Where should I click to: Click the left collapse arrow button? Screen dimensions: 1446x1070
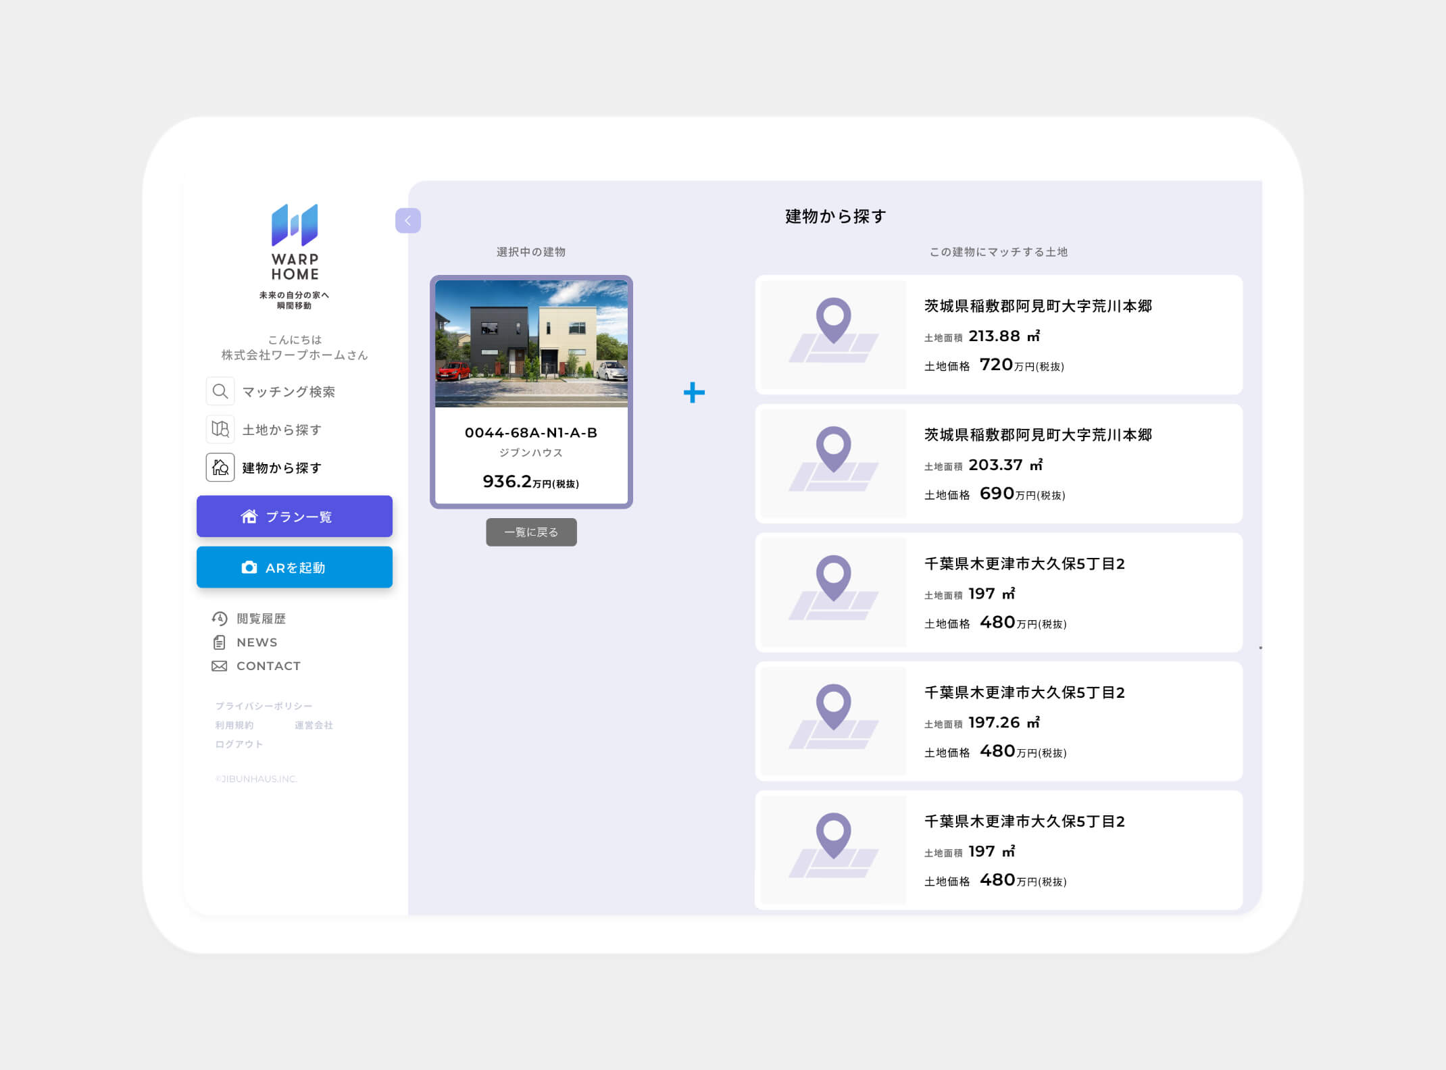click(x=408, y=222)
